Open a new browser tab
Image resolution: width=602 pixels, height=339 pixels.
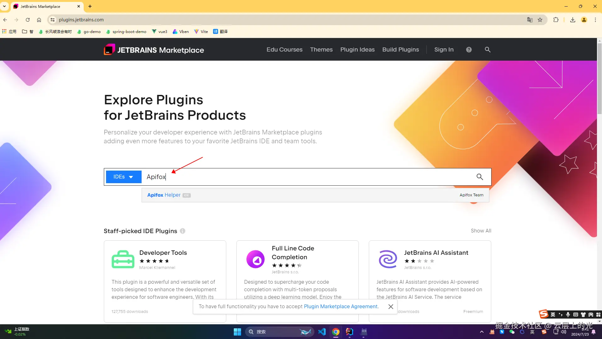(x=90, y=6)
